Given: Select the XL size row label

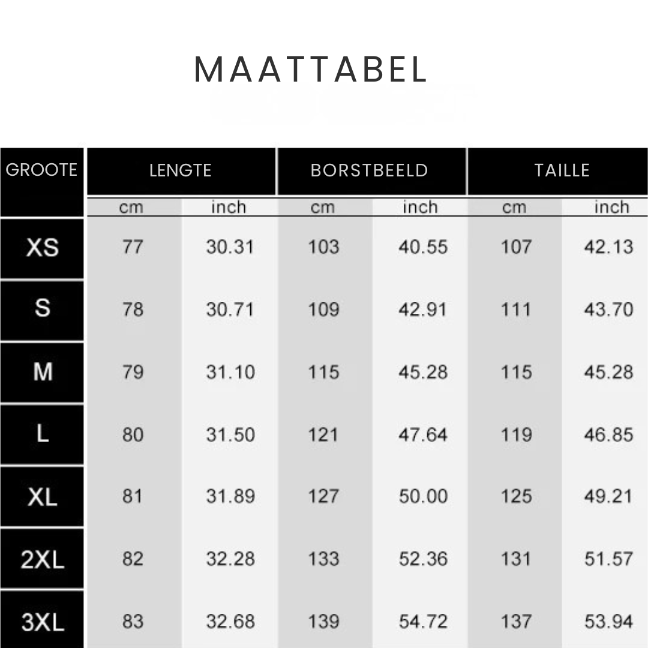Looking at the screenshot, I should [x=42, y=496].
